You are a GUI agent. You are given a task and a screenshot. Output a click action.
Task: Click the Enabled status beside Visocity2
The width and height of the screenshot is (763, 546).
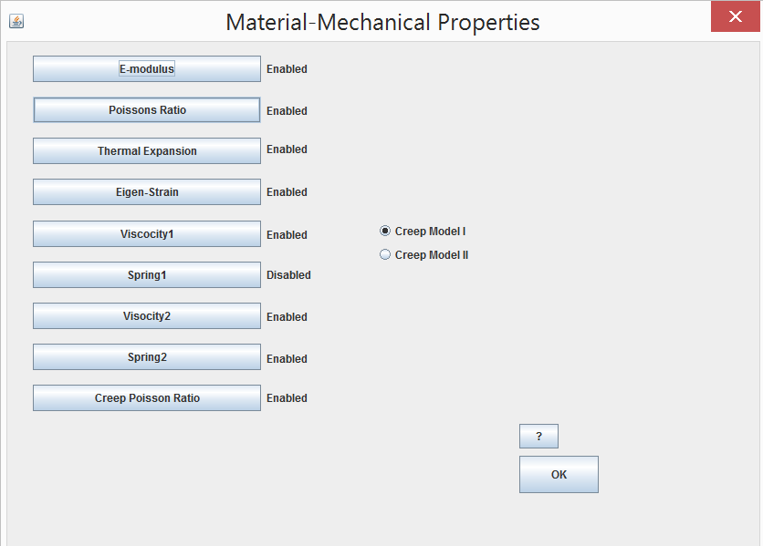(x=287, y=317)
